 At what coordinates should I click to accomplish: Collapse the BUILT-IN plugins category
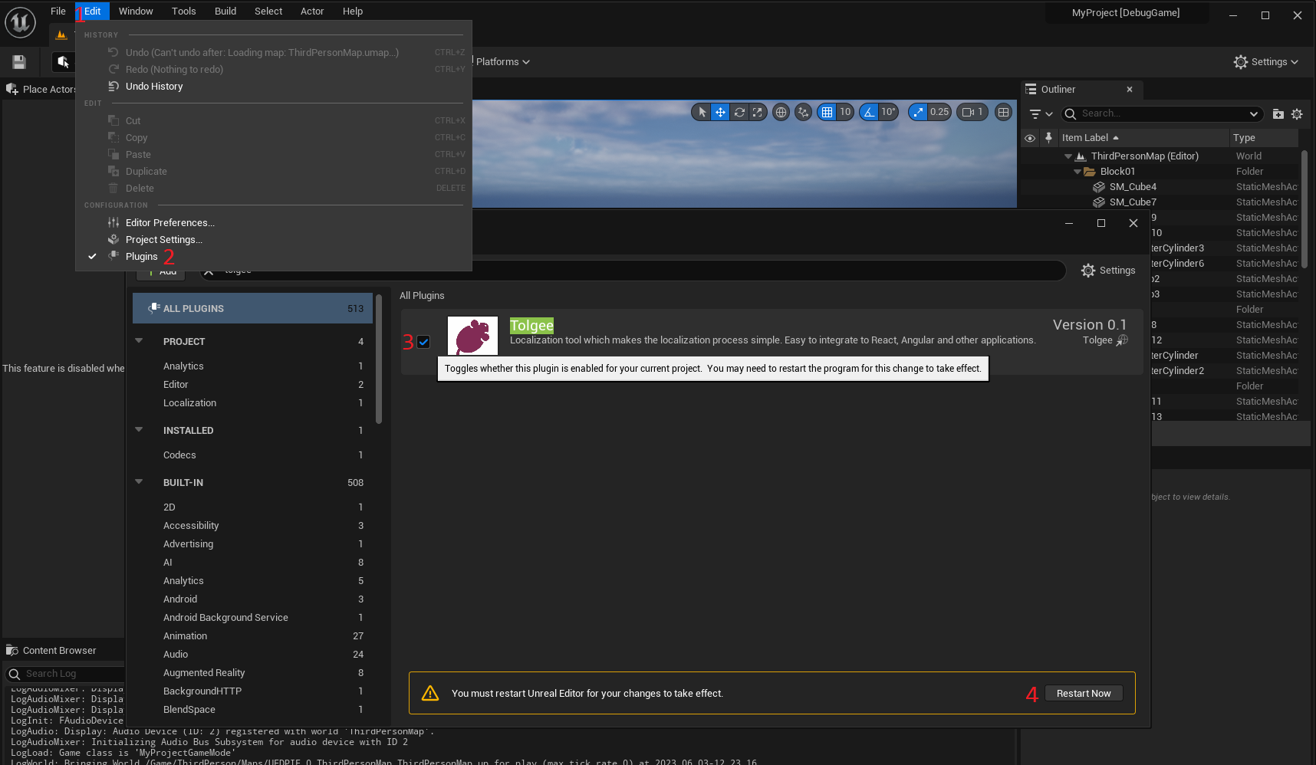[x=139, y=482]
